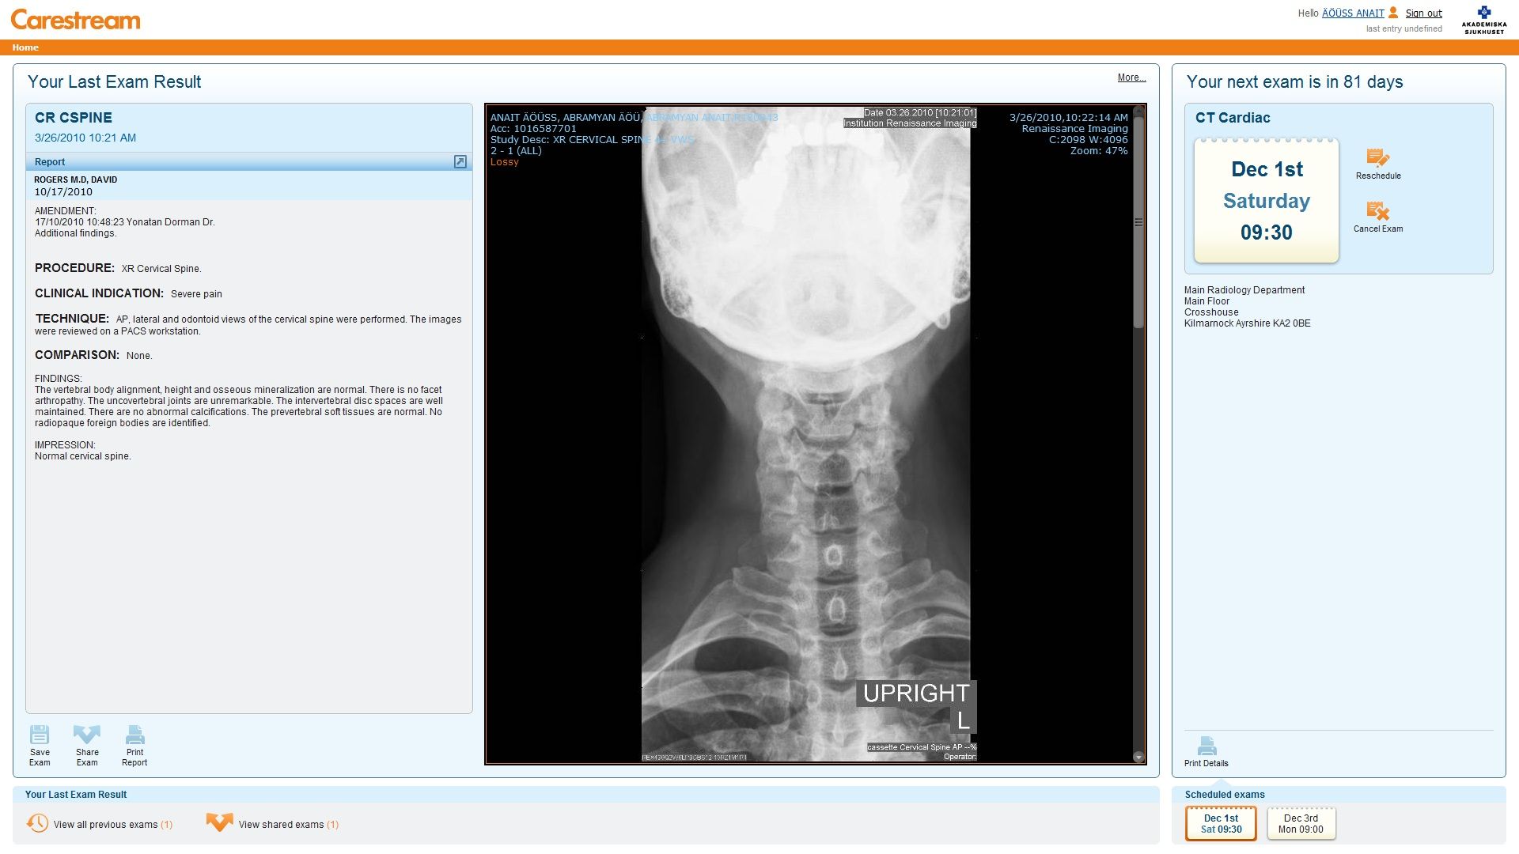Click the image viewer scrollbar thumb
Viewport: 1519px width, 854px height.
(x=1138, y=221)
